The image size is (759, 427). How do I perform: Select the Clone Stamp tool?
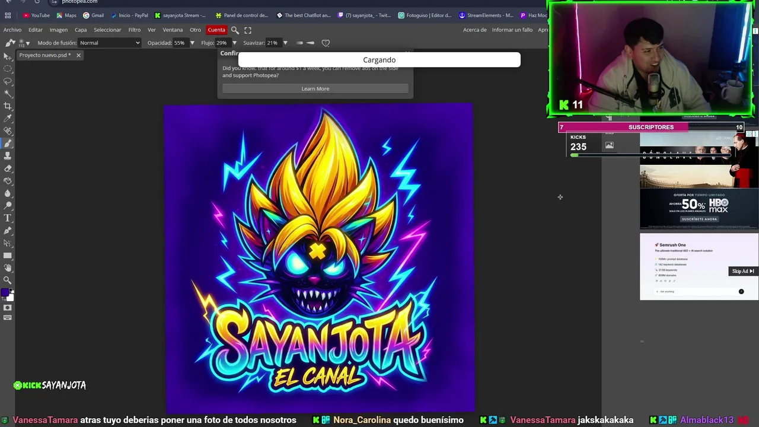pos(8,155)
